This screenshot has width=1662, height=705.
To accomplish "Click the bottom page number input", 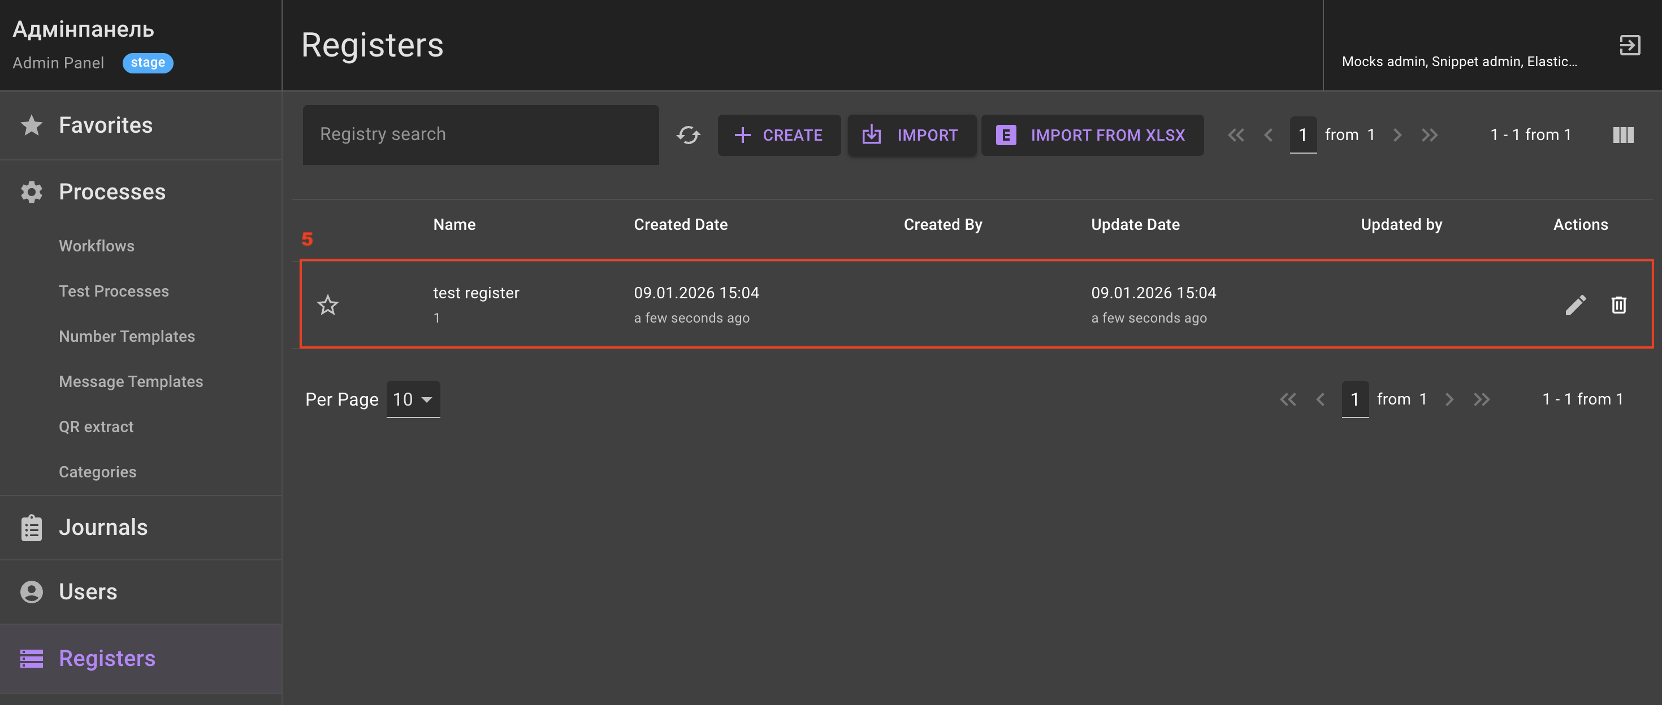I will point(1355,399).
